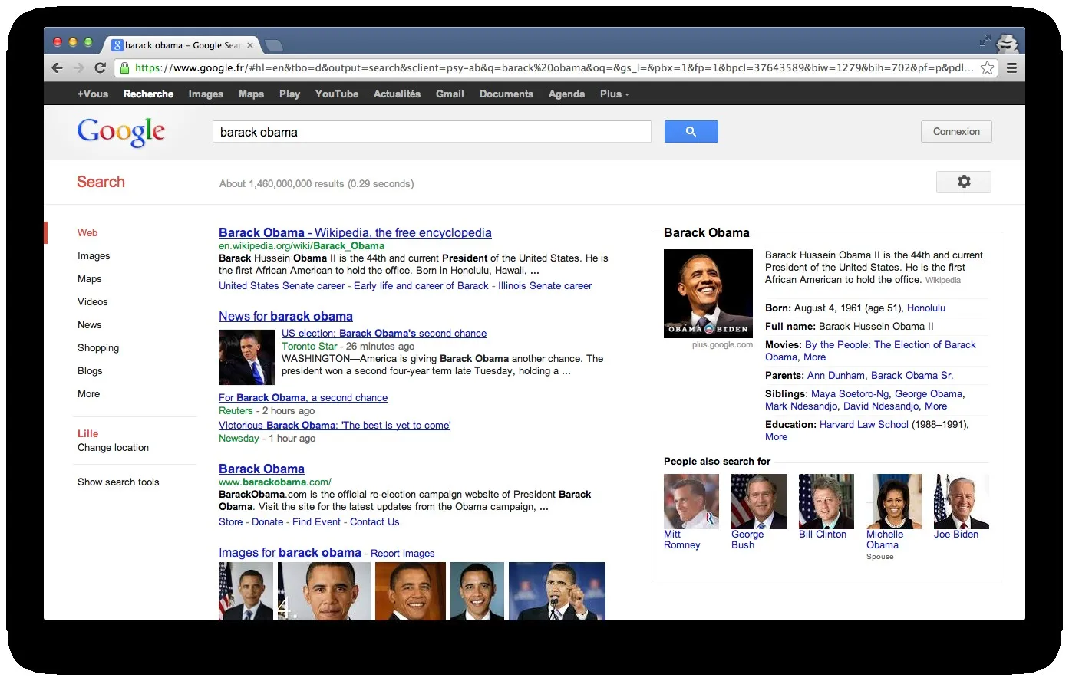Select the Shopping filter in the left sidebar
This screenshot has height=681, width=1069.
pos(98,347)
